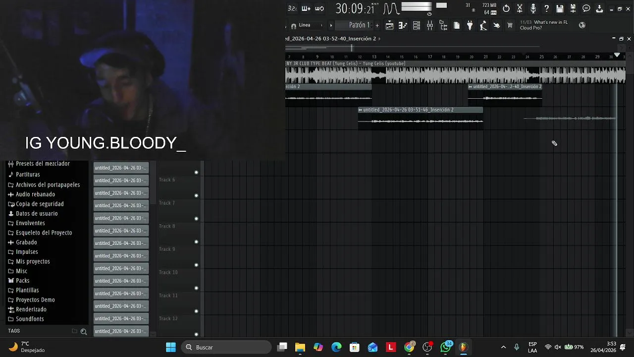
Task: Click the picker panel vertical scrollbar
Action: (x=153, y=182)
